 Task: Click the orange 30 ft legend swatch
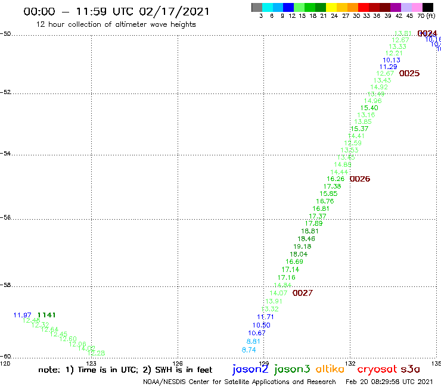353,8
